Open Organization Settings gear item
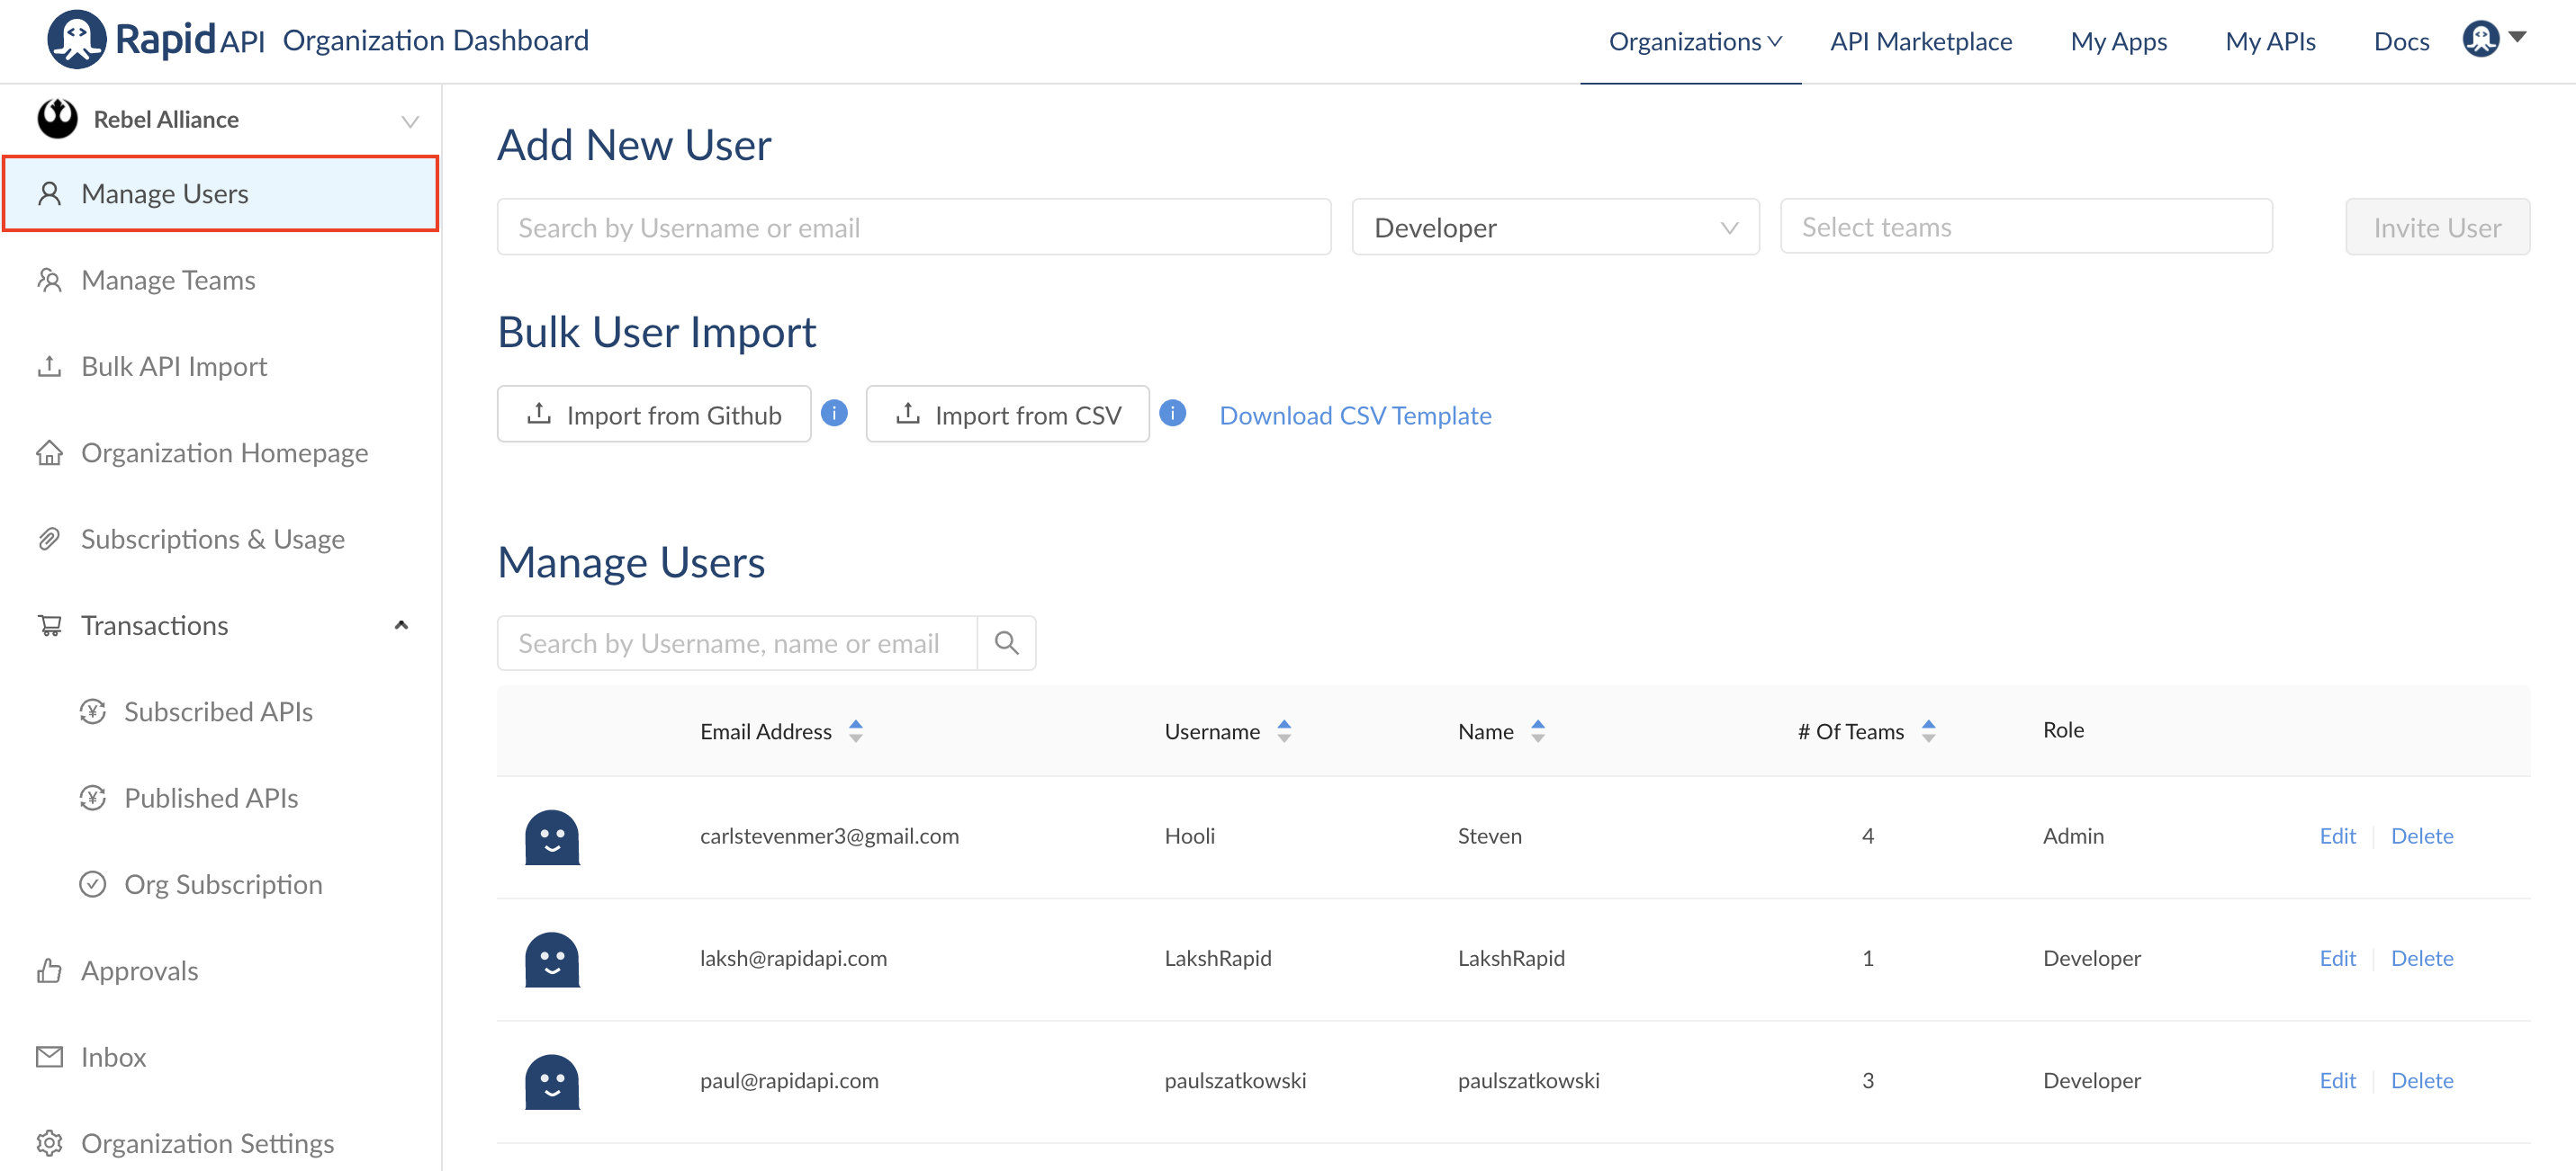 [x=207, y=1142]
